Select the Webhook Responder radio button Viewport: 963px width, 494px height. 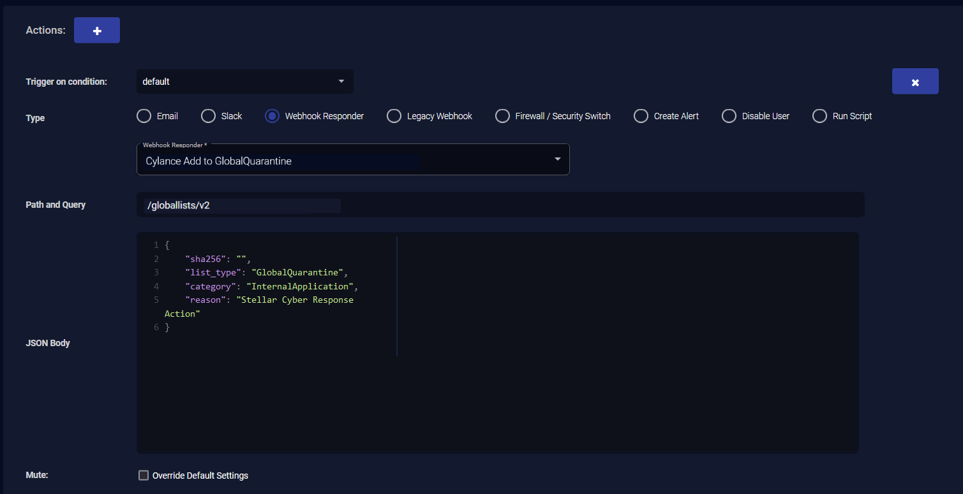(272, 116)
